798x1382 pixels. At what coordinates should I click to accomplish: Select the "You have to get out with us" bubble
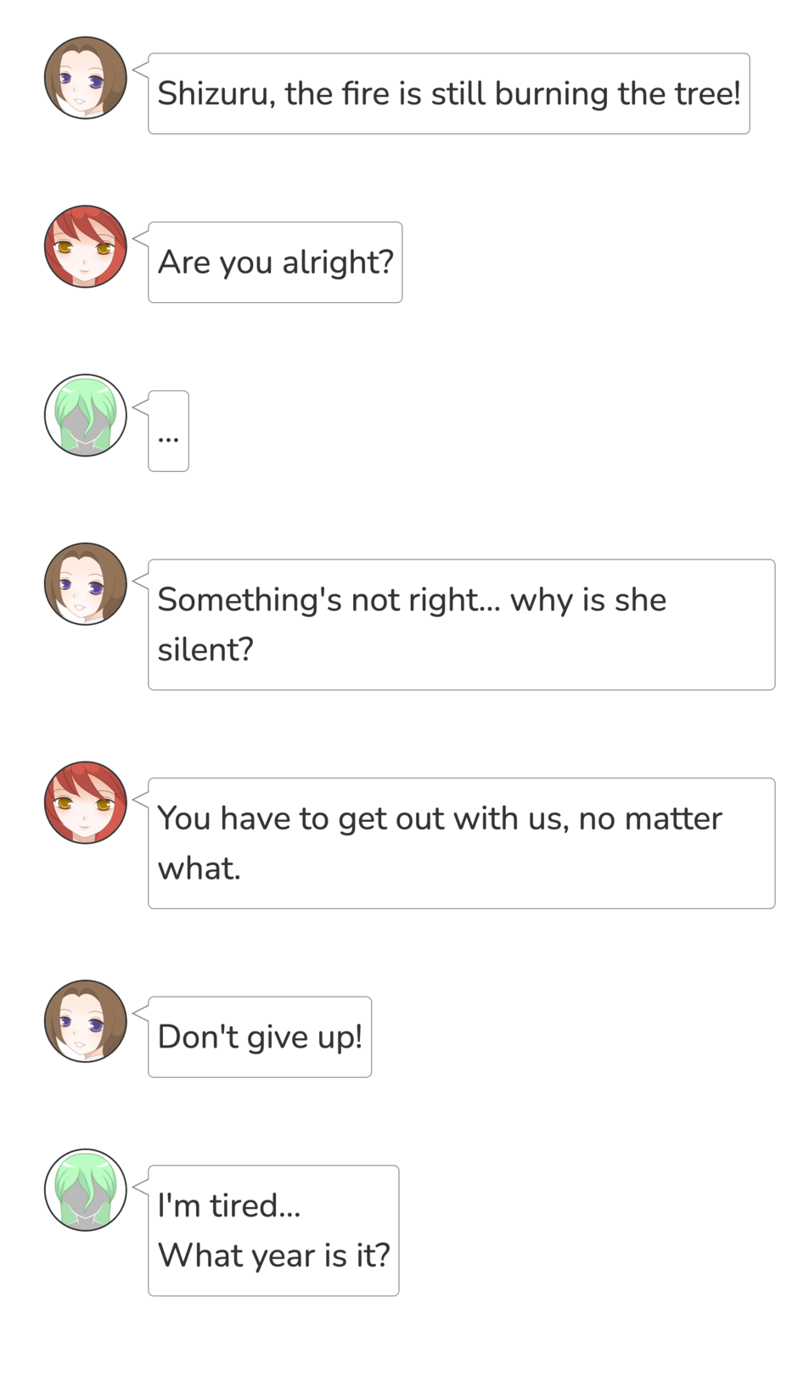pos(462,844)
